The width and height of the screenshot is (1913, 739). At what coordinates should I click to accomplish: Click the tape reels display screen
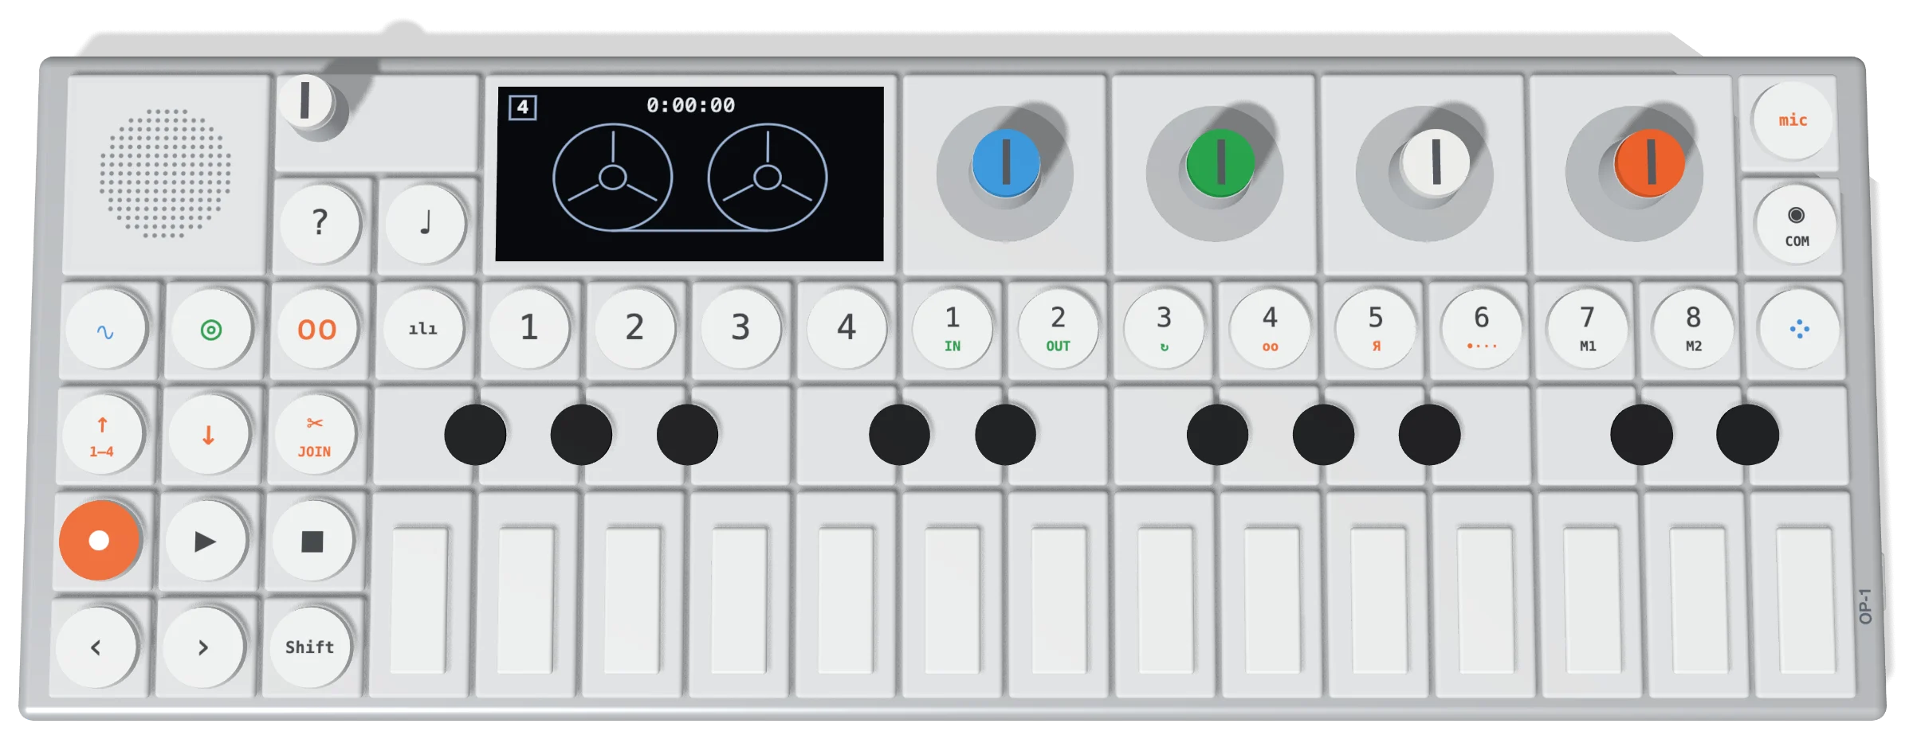point(689,174)
